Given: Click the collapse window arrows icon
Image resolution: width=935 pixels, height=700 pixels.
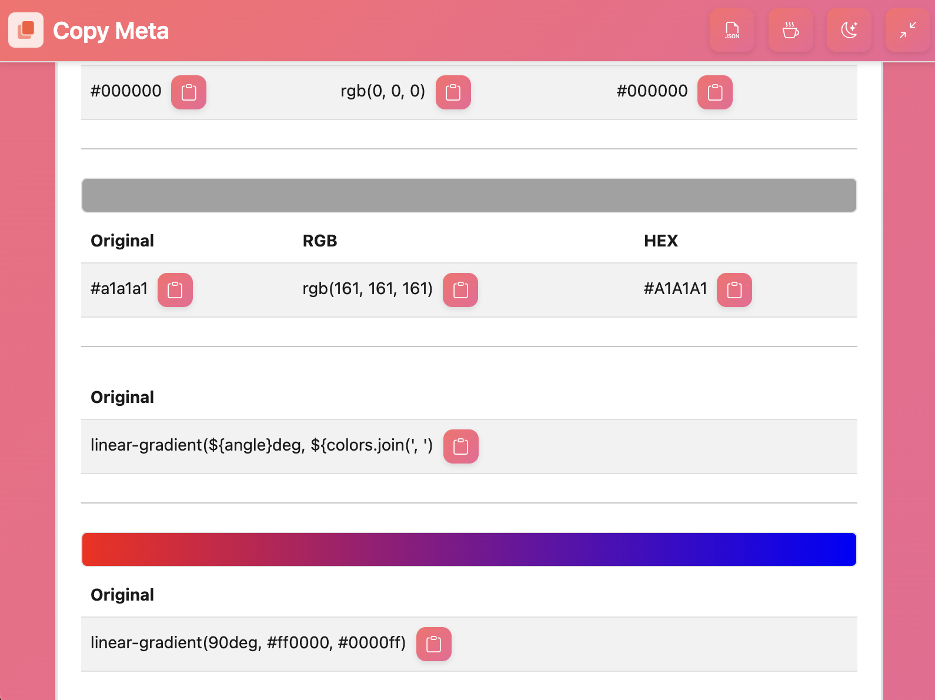Looking at the screenshot, I should pyautogui.click(x=908, y=30).
